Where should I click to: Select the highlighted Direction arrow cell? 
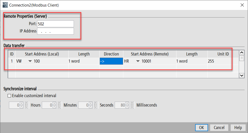click(x=111, y=61)
